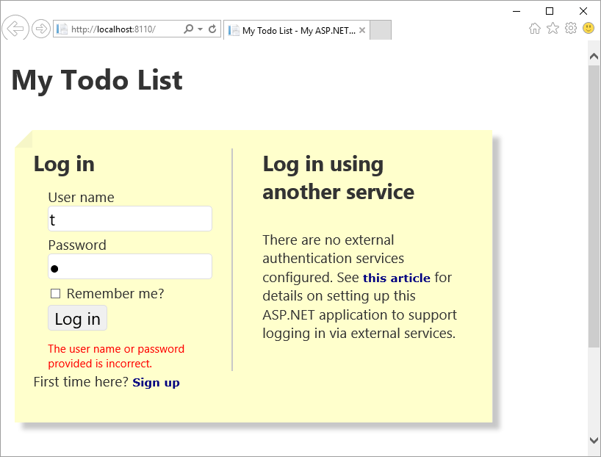Click the page icon beside the URL
The height and width of the screenshot is (457, 601).
point(62,29)
